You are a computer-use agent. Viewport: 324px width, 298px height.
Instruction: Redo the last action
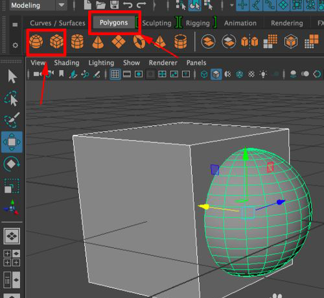142,5
